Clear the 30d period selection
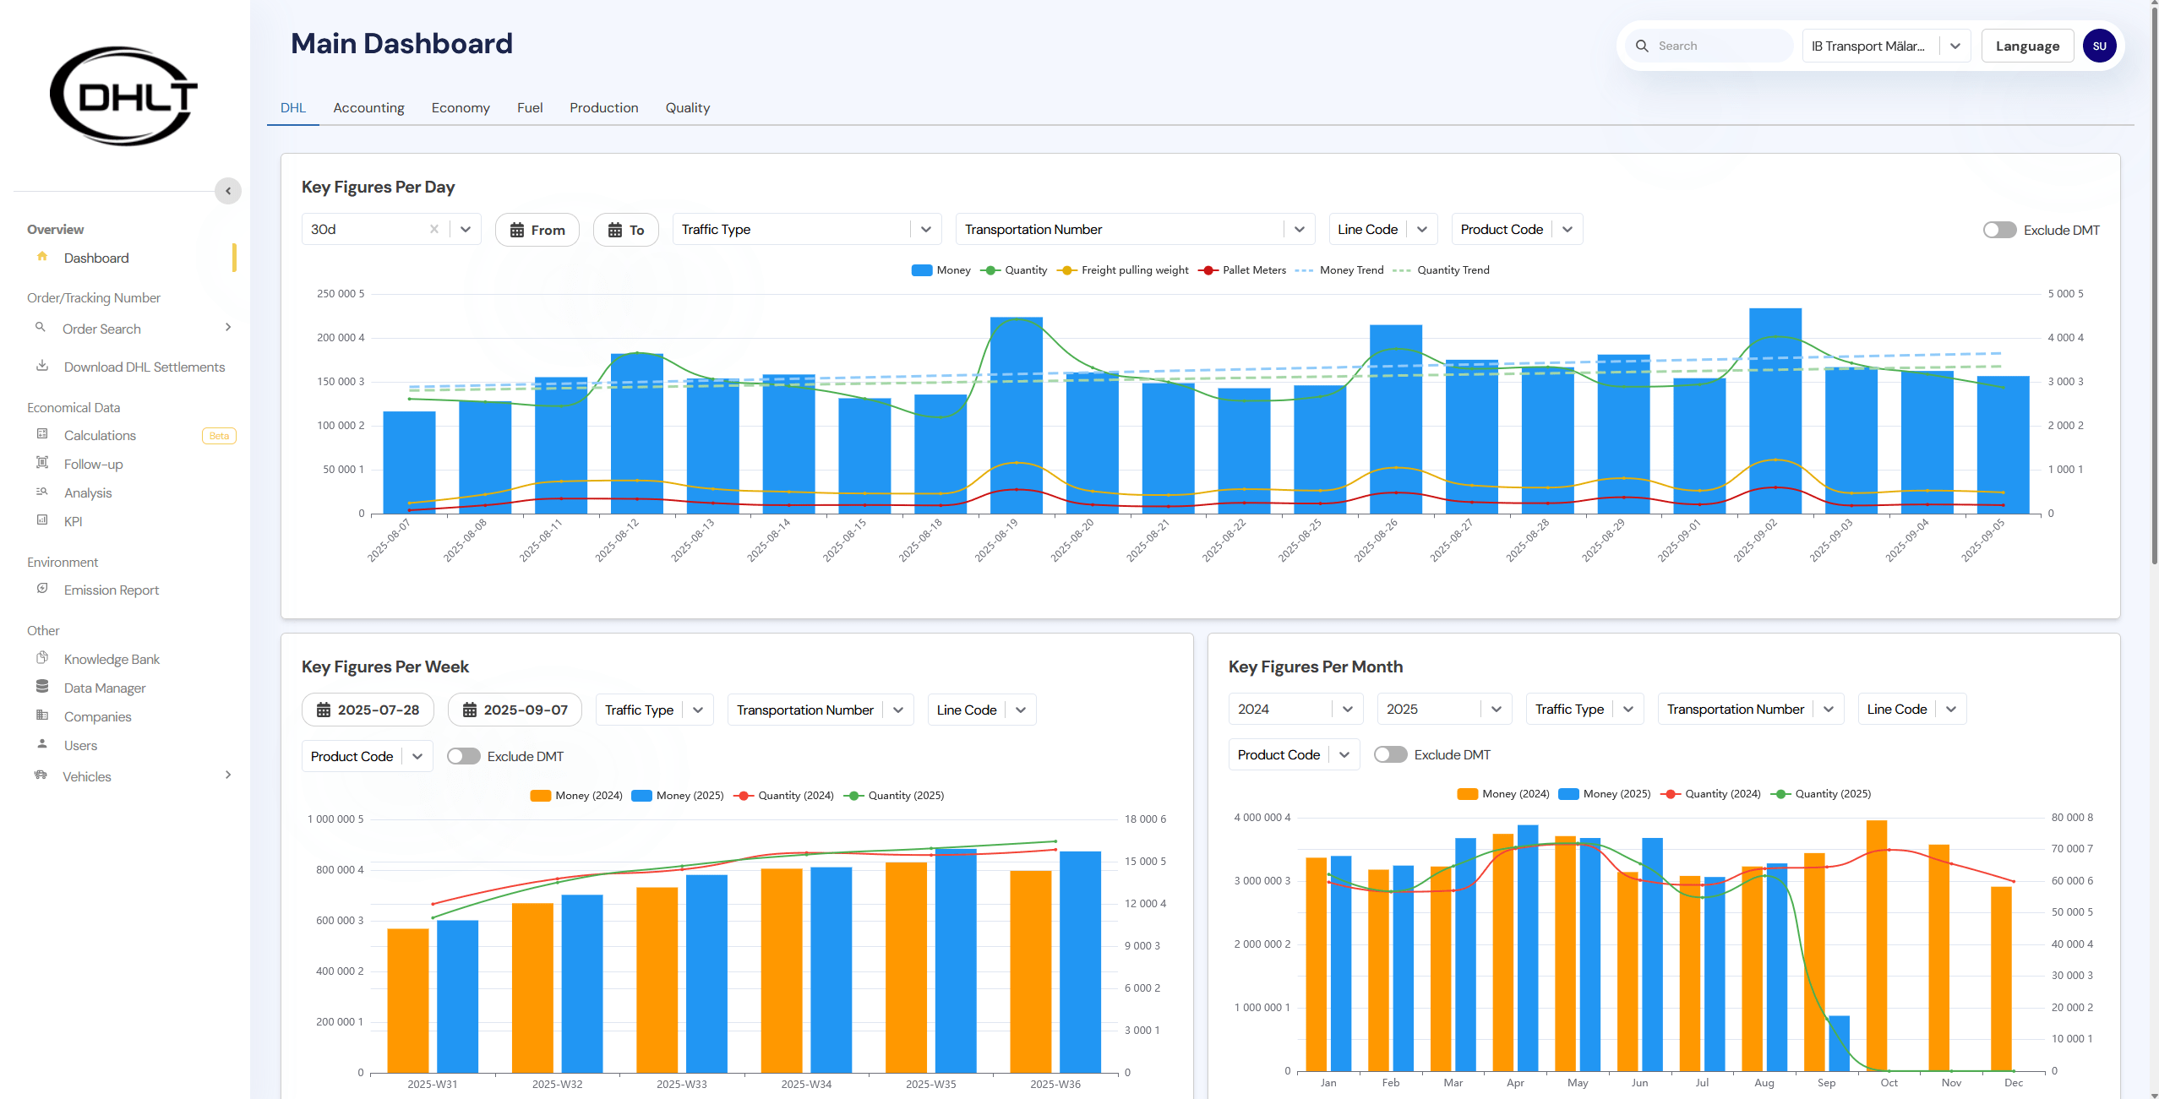Image resolution: width=2159 pixels, height=1099 pixels. click(433, 229)
